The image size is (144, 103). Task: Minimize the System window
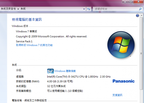125,2
